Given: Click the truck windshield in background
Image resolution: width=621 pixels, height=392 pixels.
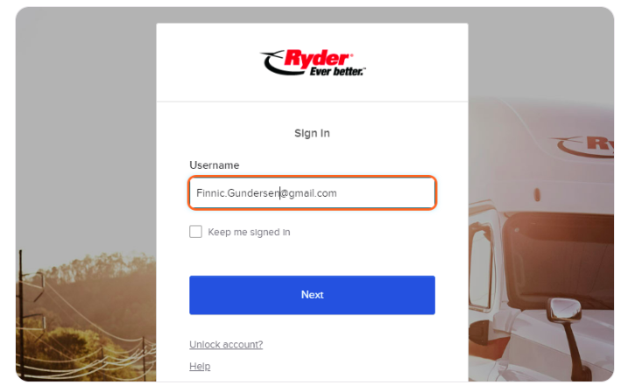Looking at the screenshot, I should tap(562, 261).
